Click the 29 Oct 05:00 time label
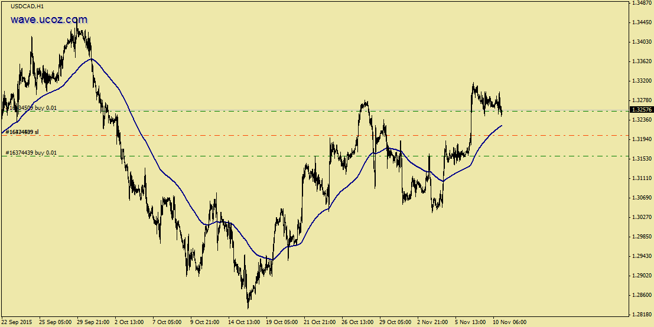 [396, 322]
